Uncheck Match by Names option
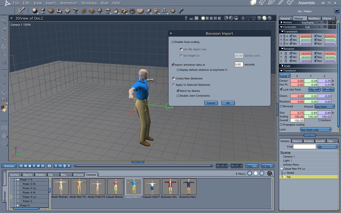Image resolution: width=341 pixels, height=213 pixels. click(x=178, y=91)
